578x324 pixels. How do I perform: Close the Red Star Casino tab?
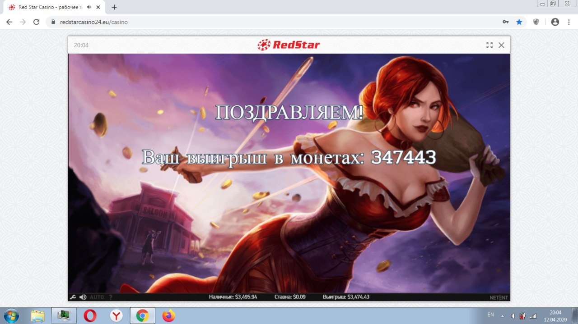click(x=98, y=7)
